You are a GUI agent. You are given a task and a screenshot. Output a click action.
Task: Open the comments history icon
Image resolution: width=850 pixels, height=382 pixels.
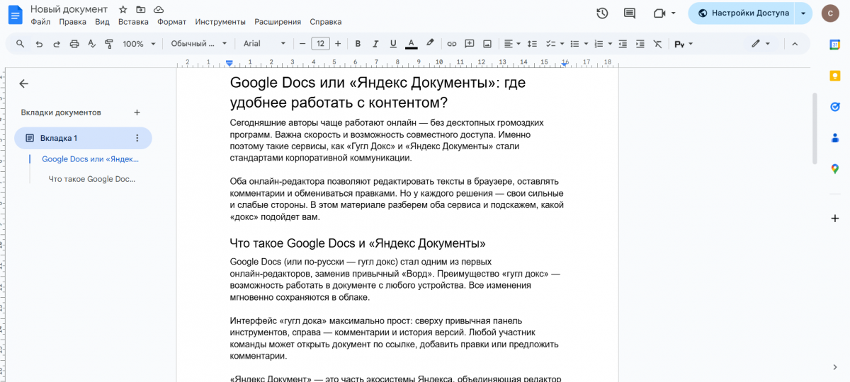click(629, 13)
